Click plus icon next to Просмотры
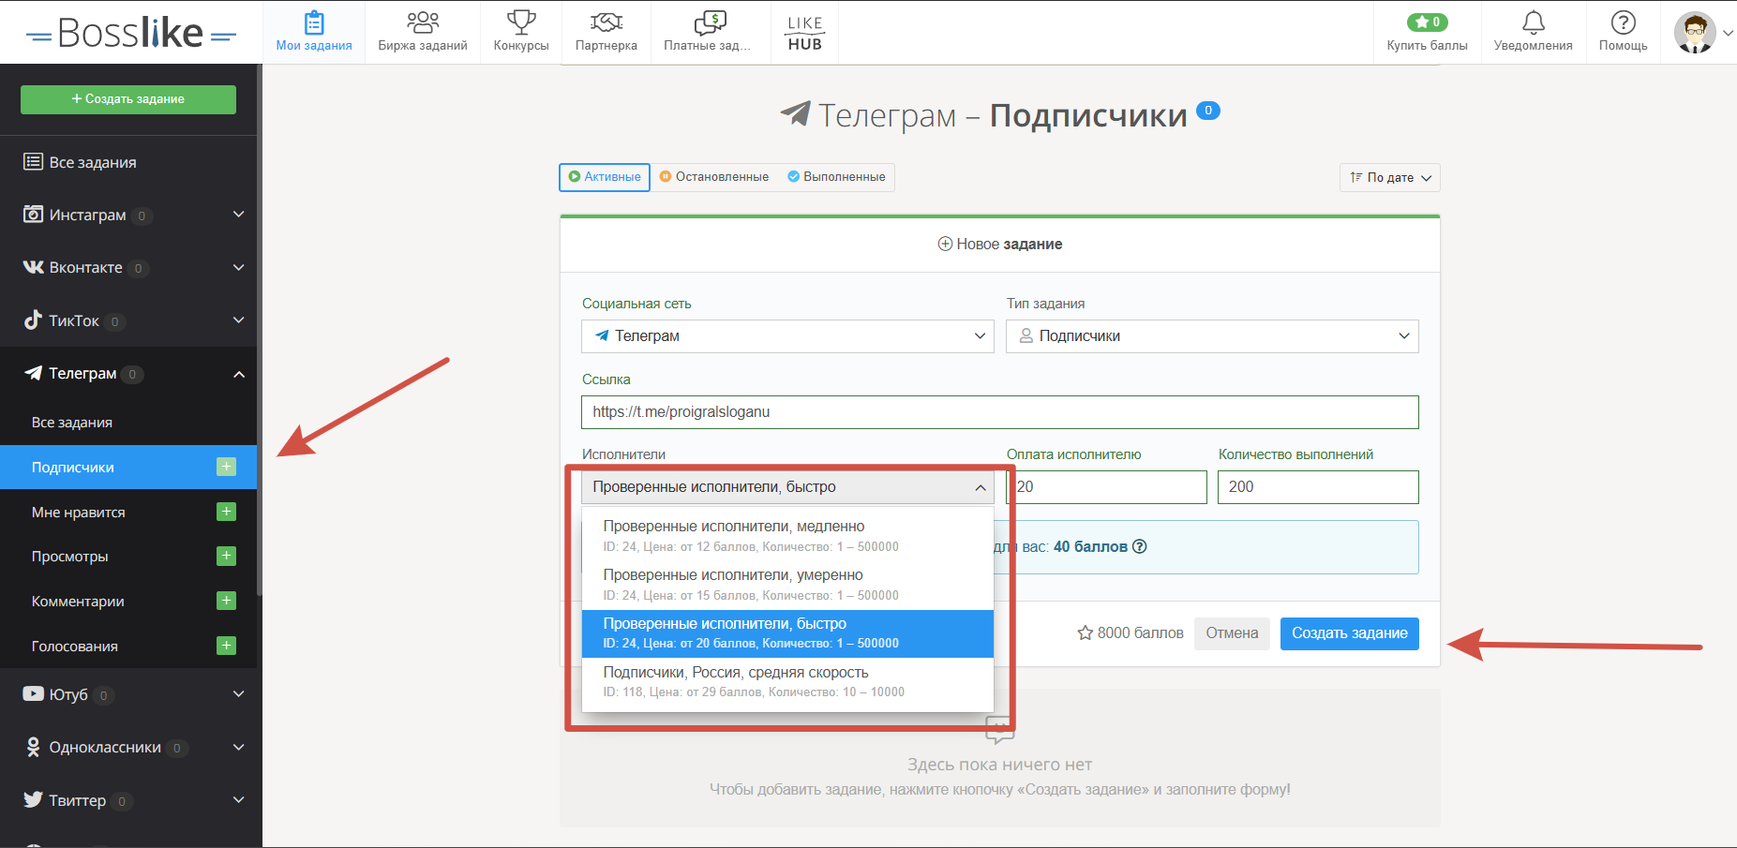Image resolution: width=1737 pixels, height=848 pixels. [226, 556]
